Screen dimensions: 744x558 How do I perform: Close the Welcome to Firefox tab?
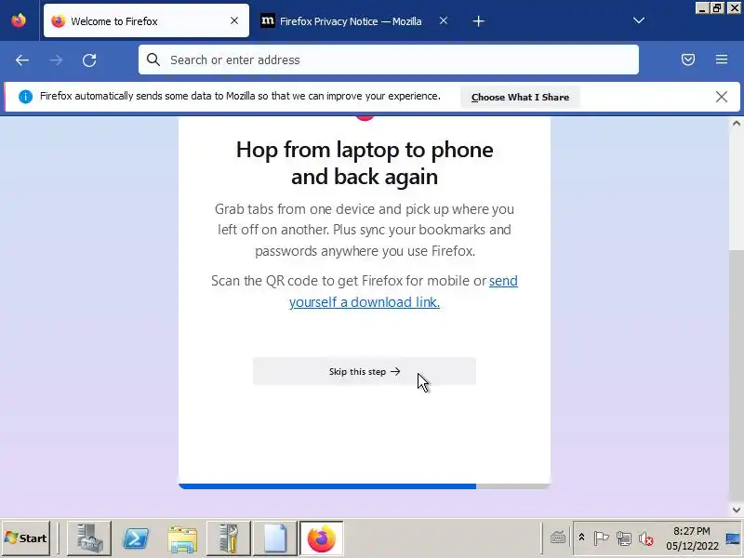pos(234,20)
